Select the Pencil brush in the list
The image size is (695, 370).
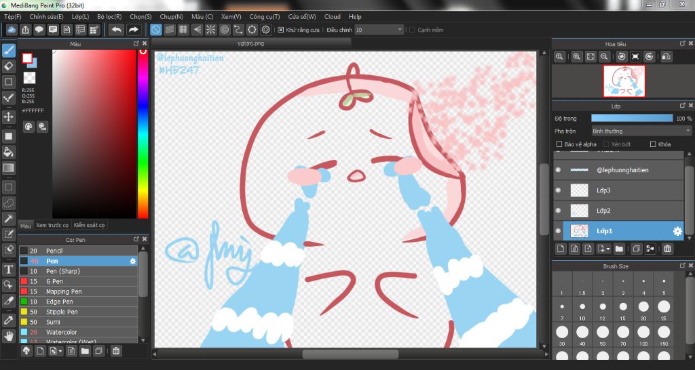[x=79, y=251]
